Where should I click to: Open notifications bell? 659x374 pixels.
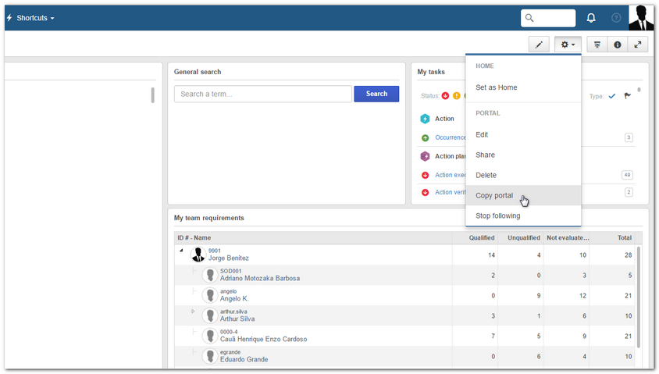[591, 18]
